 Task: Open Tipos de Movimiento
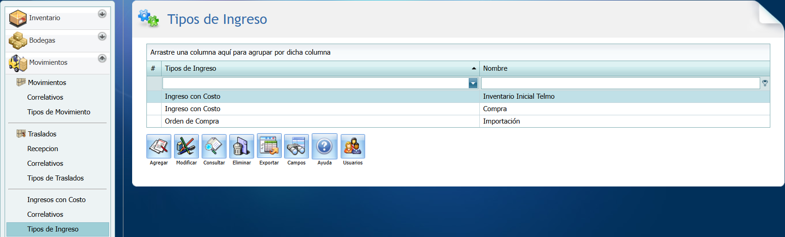58,112
